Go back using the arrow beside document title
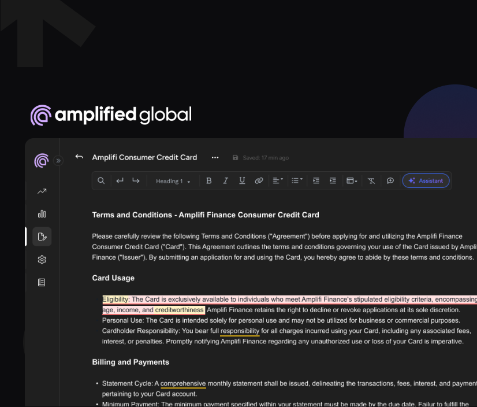 click(x=79, y=157)
